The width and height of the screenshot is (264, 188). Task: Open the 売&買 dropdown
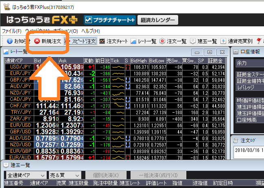coord(65,175)
